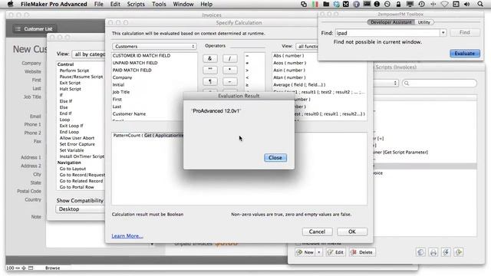
Task: Insert the minus operator
Action: 229,81
